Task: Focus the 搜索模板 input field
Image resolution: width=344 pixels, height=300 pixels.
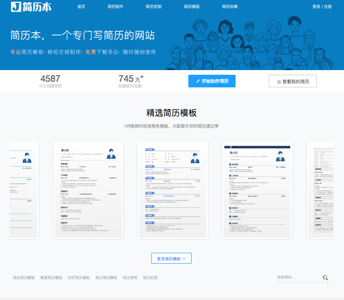Action: click(297, 278)
